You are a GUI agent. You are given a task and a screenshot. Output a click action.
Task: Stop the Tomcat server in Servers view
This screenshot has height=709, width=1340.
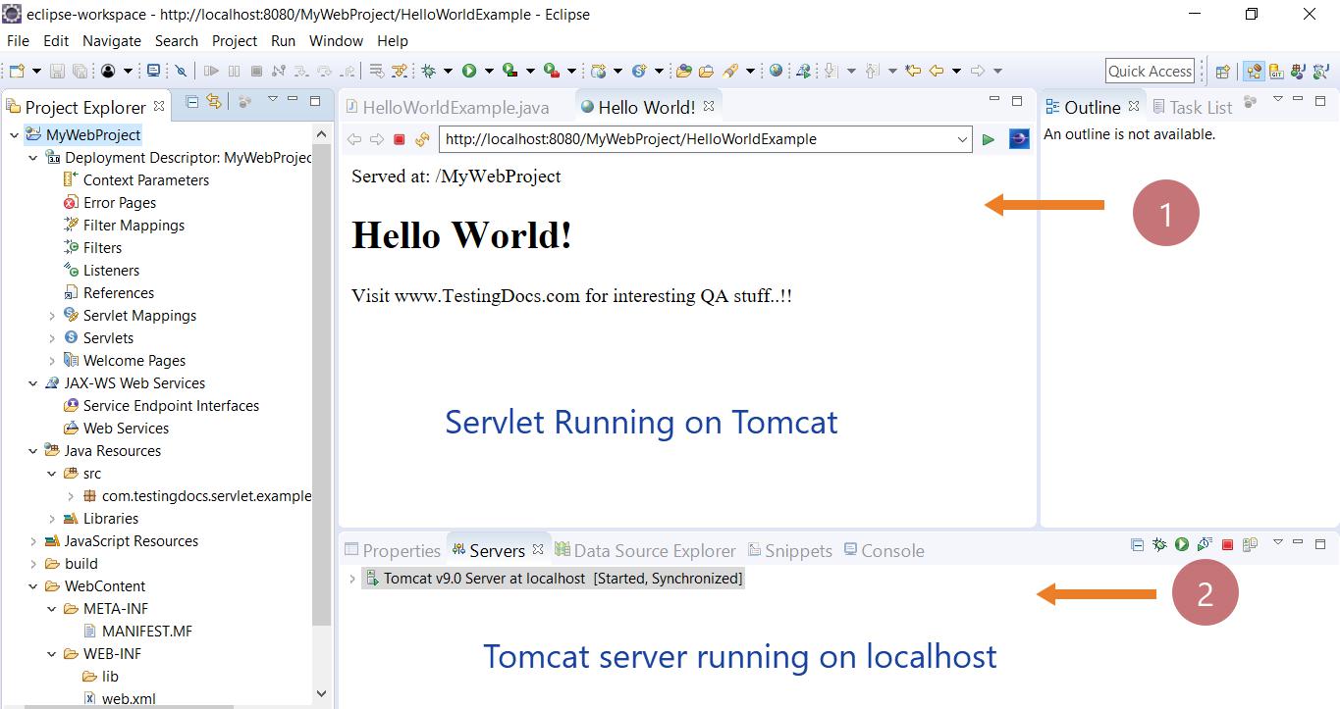1227,544
